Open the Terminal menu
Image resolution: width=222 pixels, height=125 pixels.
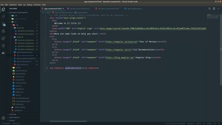click(x=37, y=5)
